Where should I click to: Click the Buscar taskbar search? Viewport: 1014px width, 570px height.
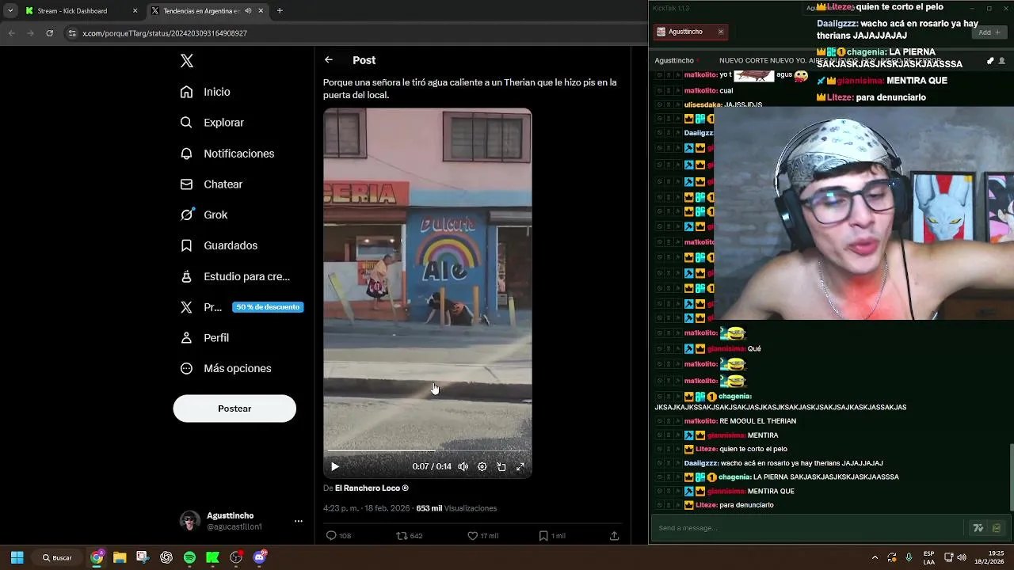coord(57,557)
